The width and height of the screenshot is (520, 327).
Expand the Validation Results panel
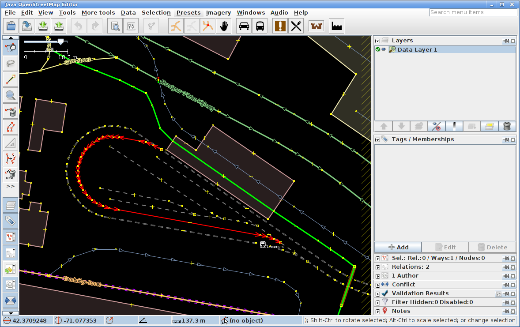click(378, 293)
